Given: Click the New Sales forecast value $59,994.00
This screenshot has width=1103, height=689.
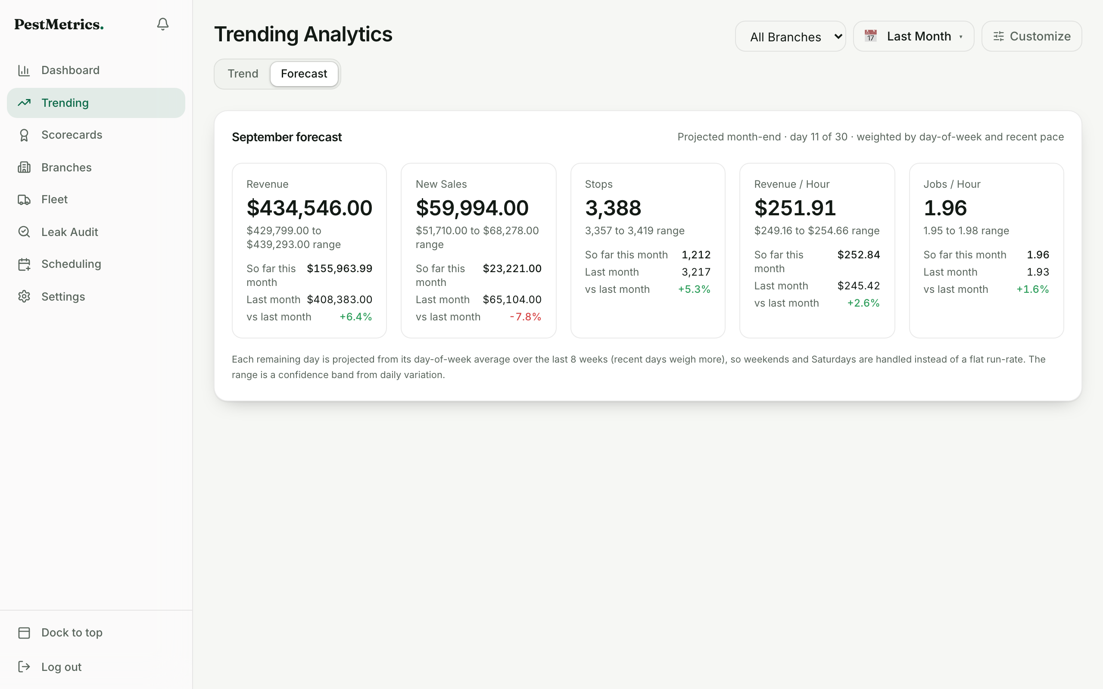Looking at the screenshot, I should tap(472, 208).
